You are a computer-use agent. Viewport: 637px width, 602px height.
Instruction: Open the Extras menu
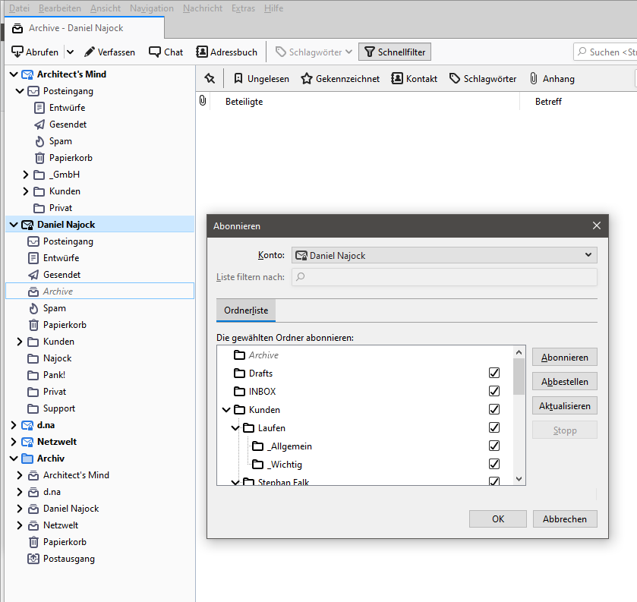[x=243, y=8]
